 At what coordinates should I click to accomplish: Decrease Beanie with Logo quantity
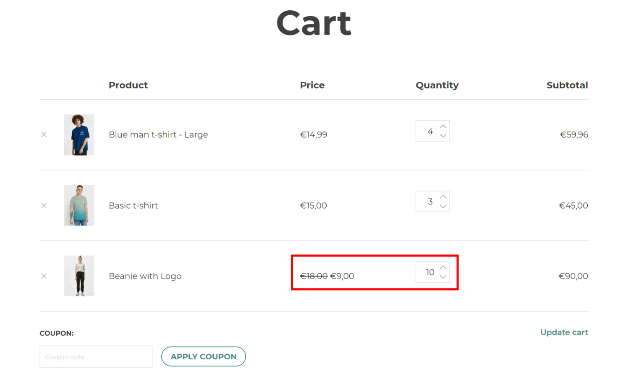pyautogui.click(x=443, y=277)
